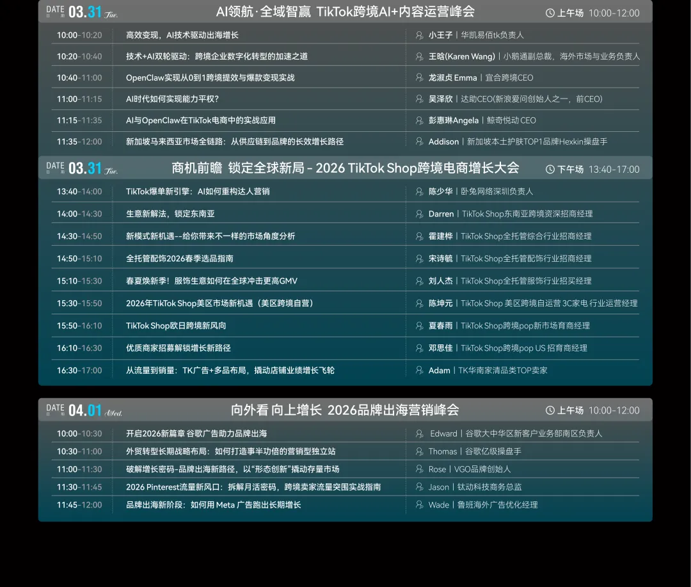Click the person icon next to Adam
691x587 pixels.
pos(420,371)
